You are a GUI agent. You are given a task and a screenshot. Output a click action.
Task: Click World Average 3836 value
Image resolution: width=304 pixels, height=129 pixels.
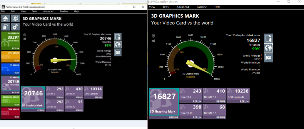click(x=257, y=59)
